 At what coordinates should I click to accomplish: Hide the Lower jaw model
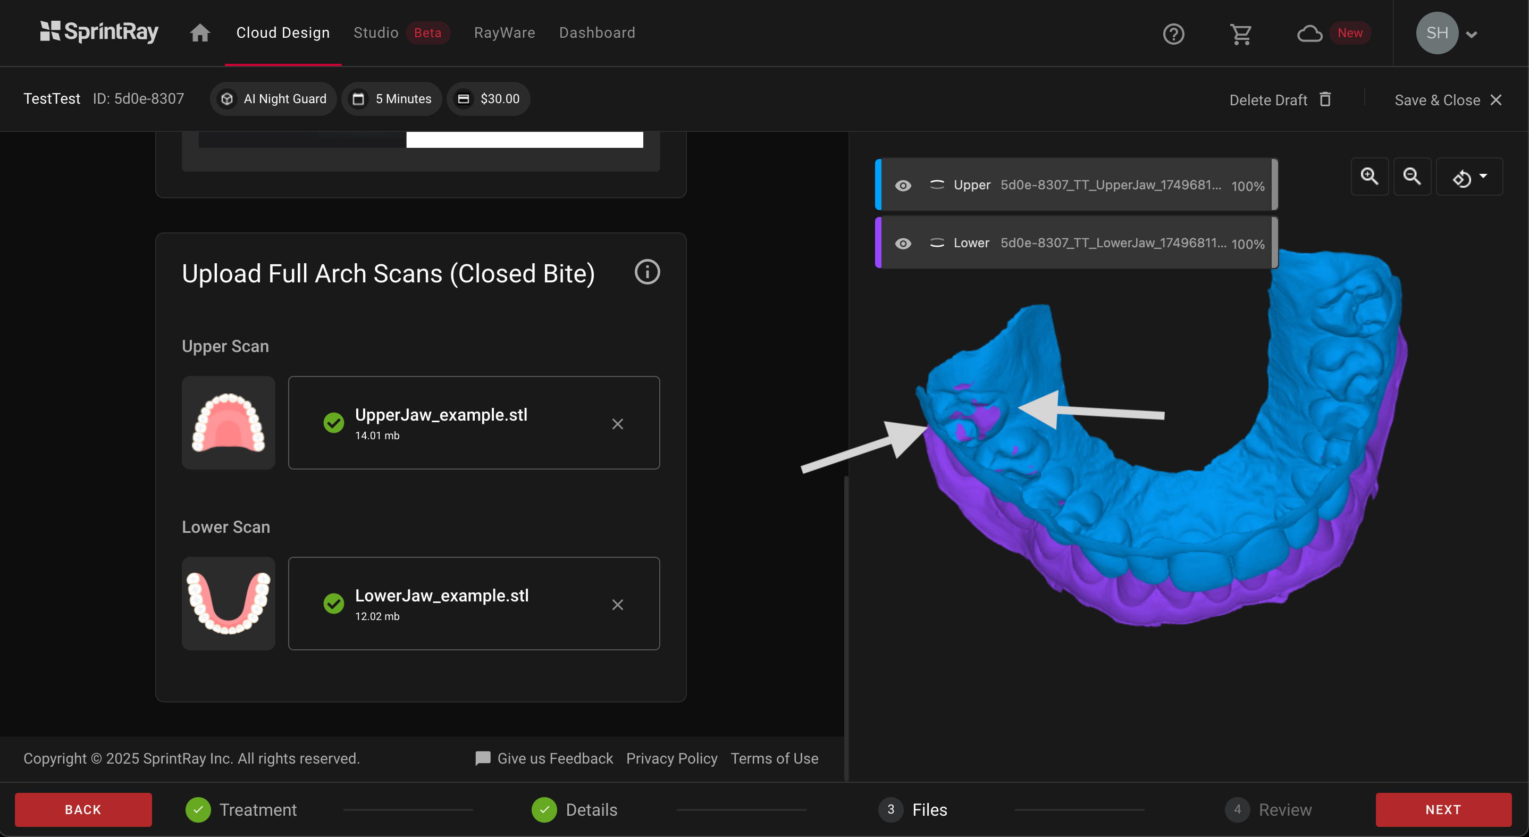tap(903, 244)
